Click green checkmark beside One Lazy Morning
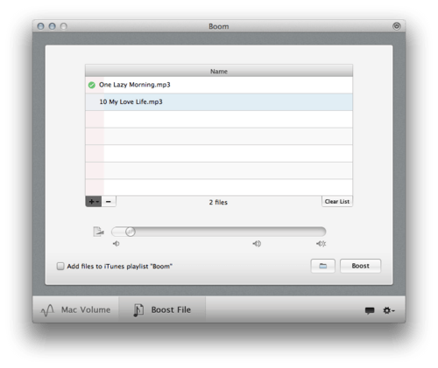 pyautogui.click(x=92, y=85)
